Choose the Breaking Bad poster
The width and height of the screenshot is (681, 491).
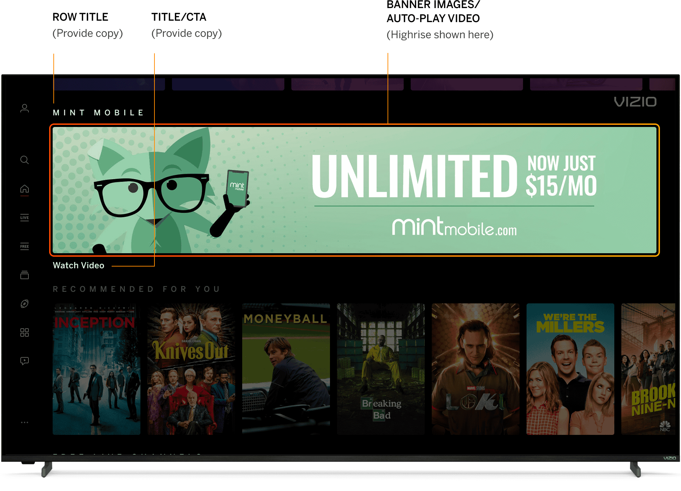point(381,369)
